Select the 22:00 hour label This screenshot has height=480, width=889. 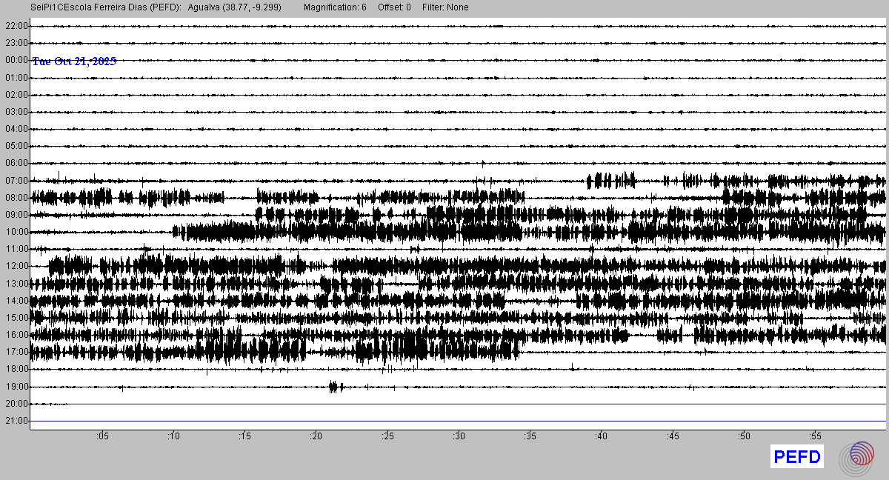[16, 26]
